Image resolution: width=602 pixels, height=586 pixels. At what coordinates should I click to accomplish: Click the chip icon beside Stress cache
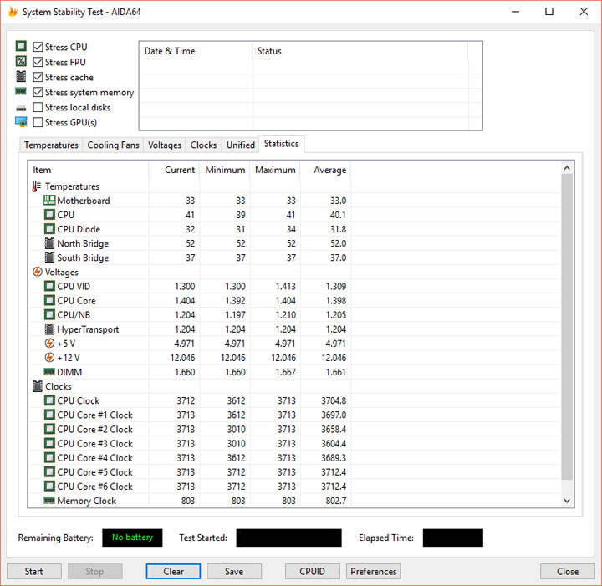21,76
